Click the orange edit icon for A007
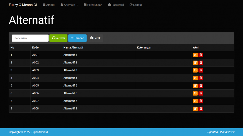Image resolution: width=243 pixels, height=136 pixels. (x=195, y=101)
